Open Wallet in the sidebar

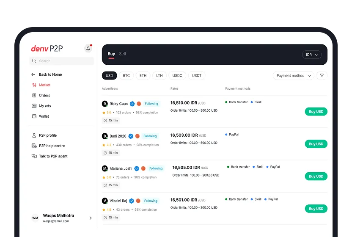44,116
